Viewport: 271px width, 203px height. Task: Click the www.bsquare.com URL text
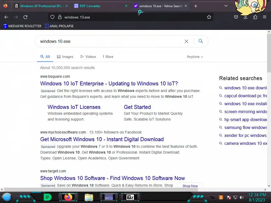tap(55, 76)
